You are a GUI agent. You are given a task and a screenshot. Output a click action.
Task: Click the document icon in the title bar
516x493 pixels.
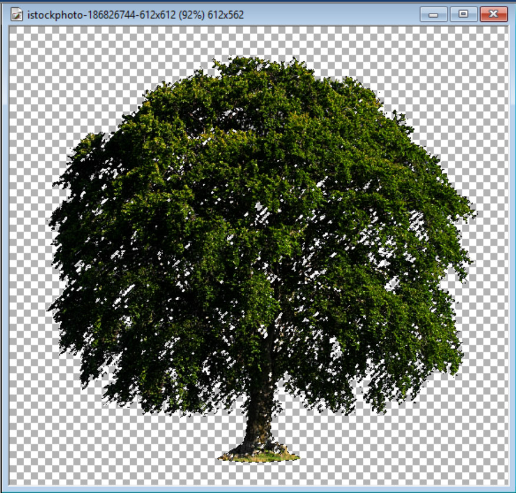pos(16,15)
